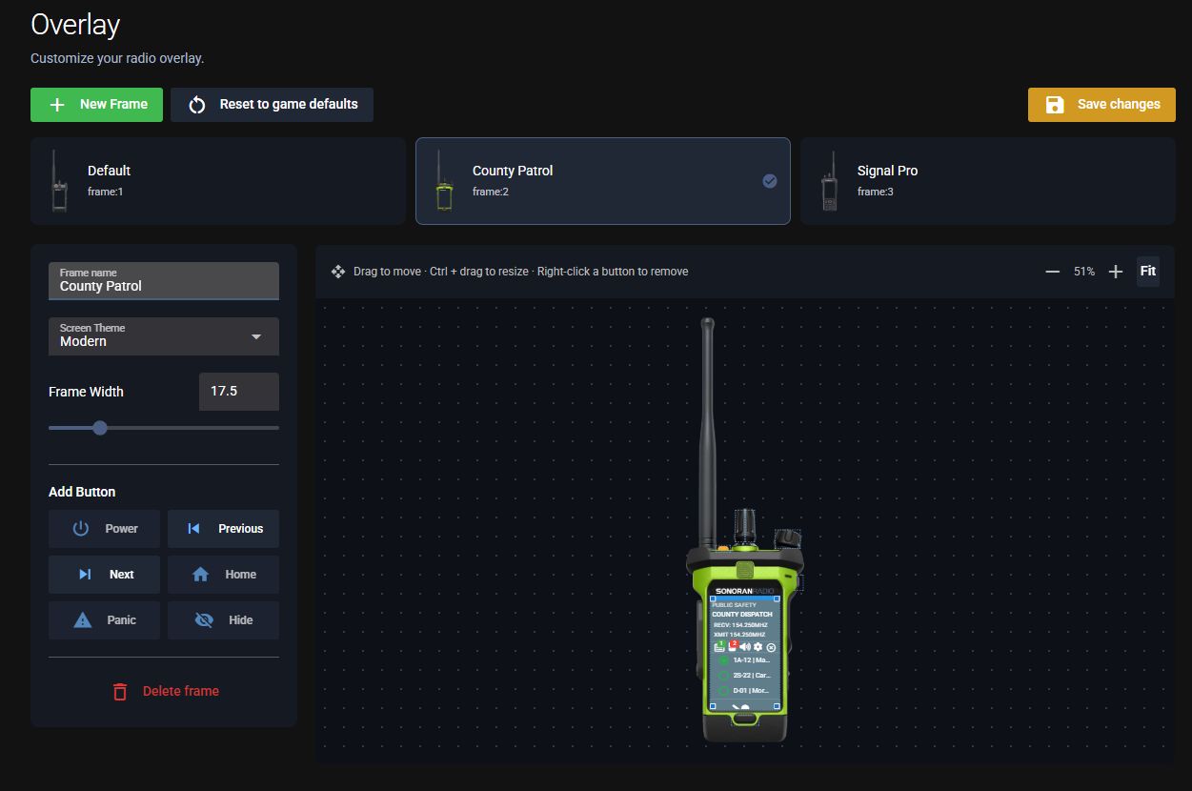The image size is (1192, 791).
Task: Add a Panic button
Action: pos(105,620)
